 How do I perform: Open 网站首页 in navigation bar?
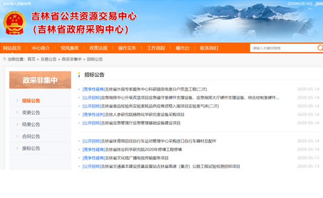click(x=12, y=48)
